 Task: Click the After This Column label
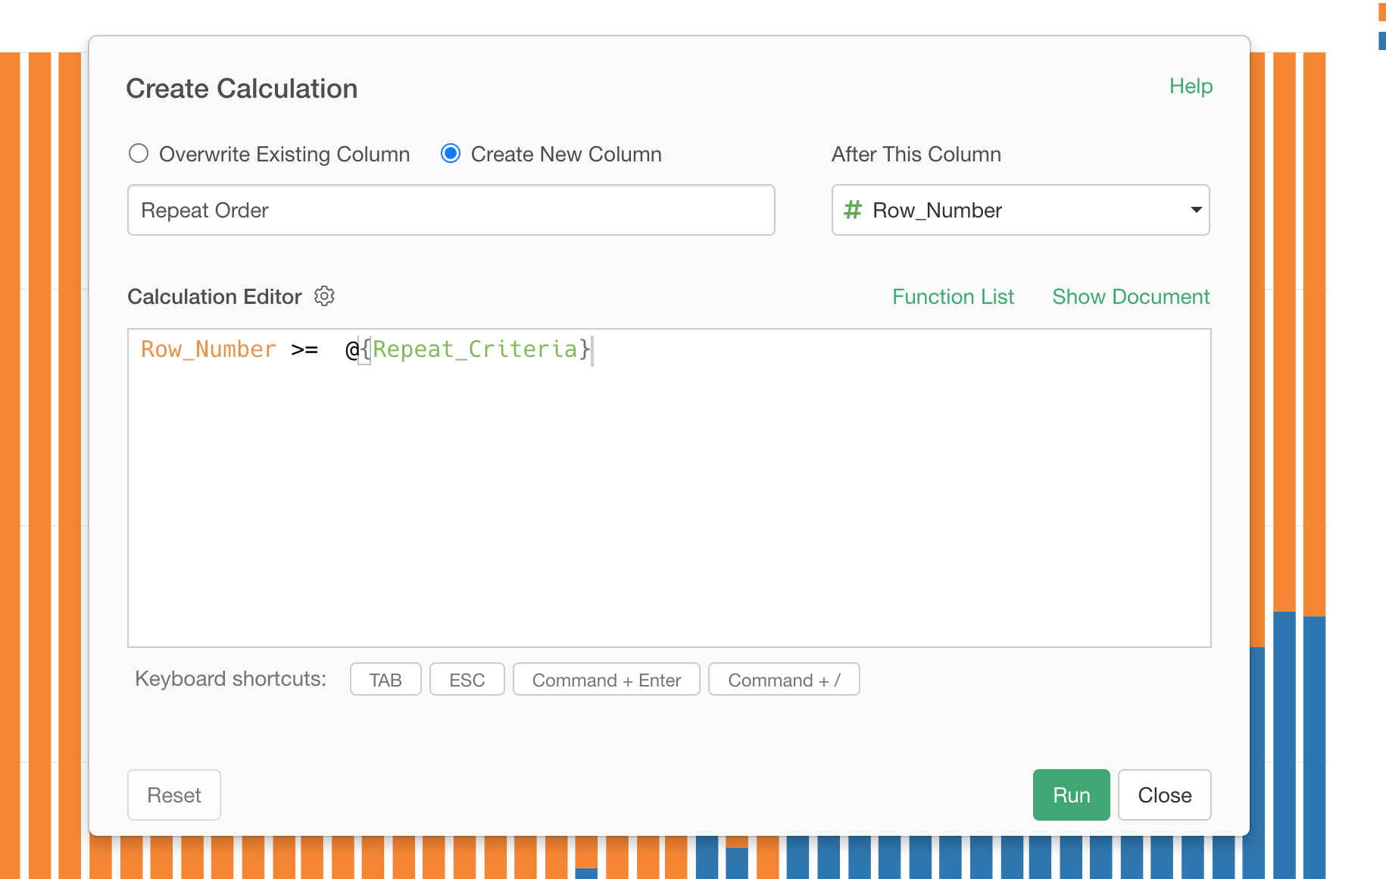916,154
